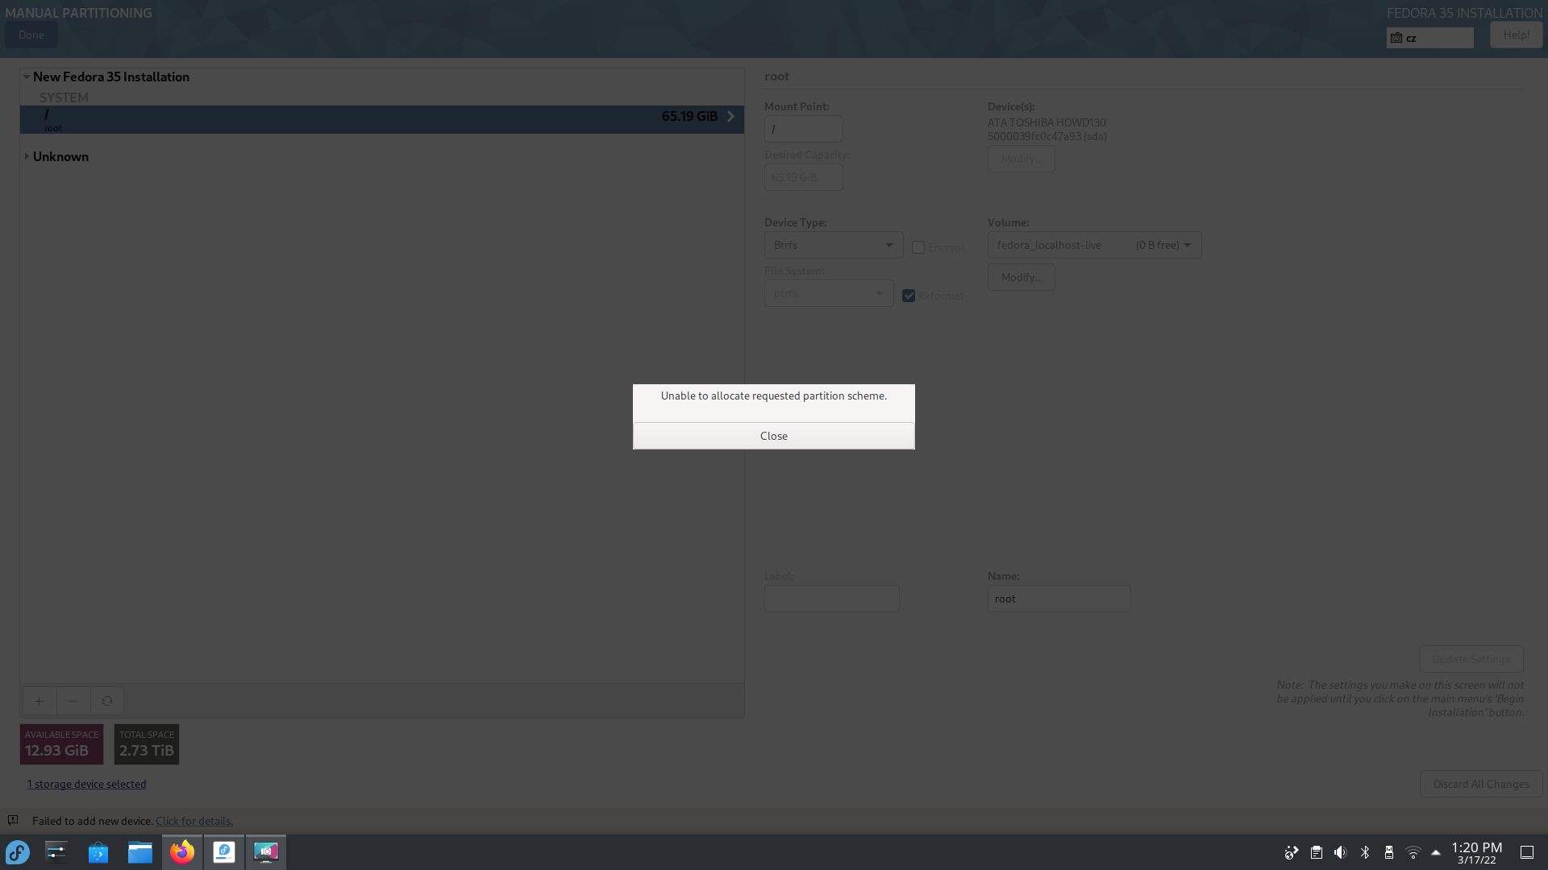Toggle the Encrypt checkbox
The height and width of the screenshot is (870, 1548).
click(918, 247)
